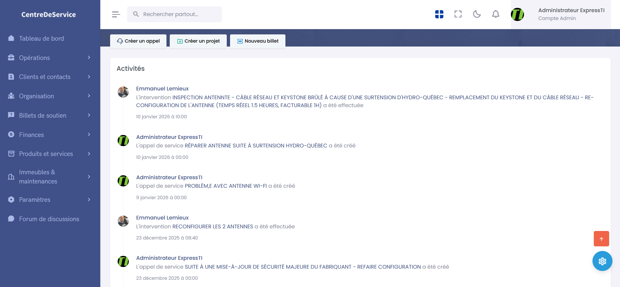Collapse sidebar with the hamburger menu icon

coord(116,14)
